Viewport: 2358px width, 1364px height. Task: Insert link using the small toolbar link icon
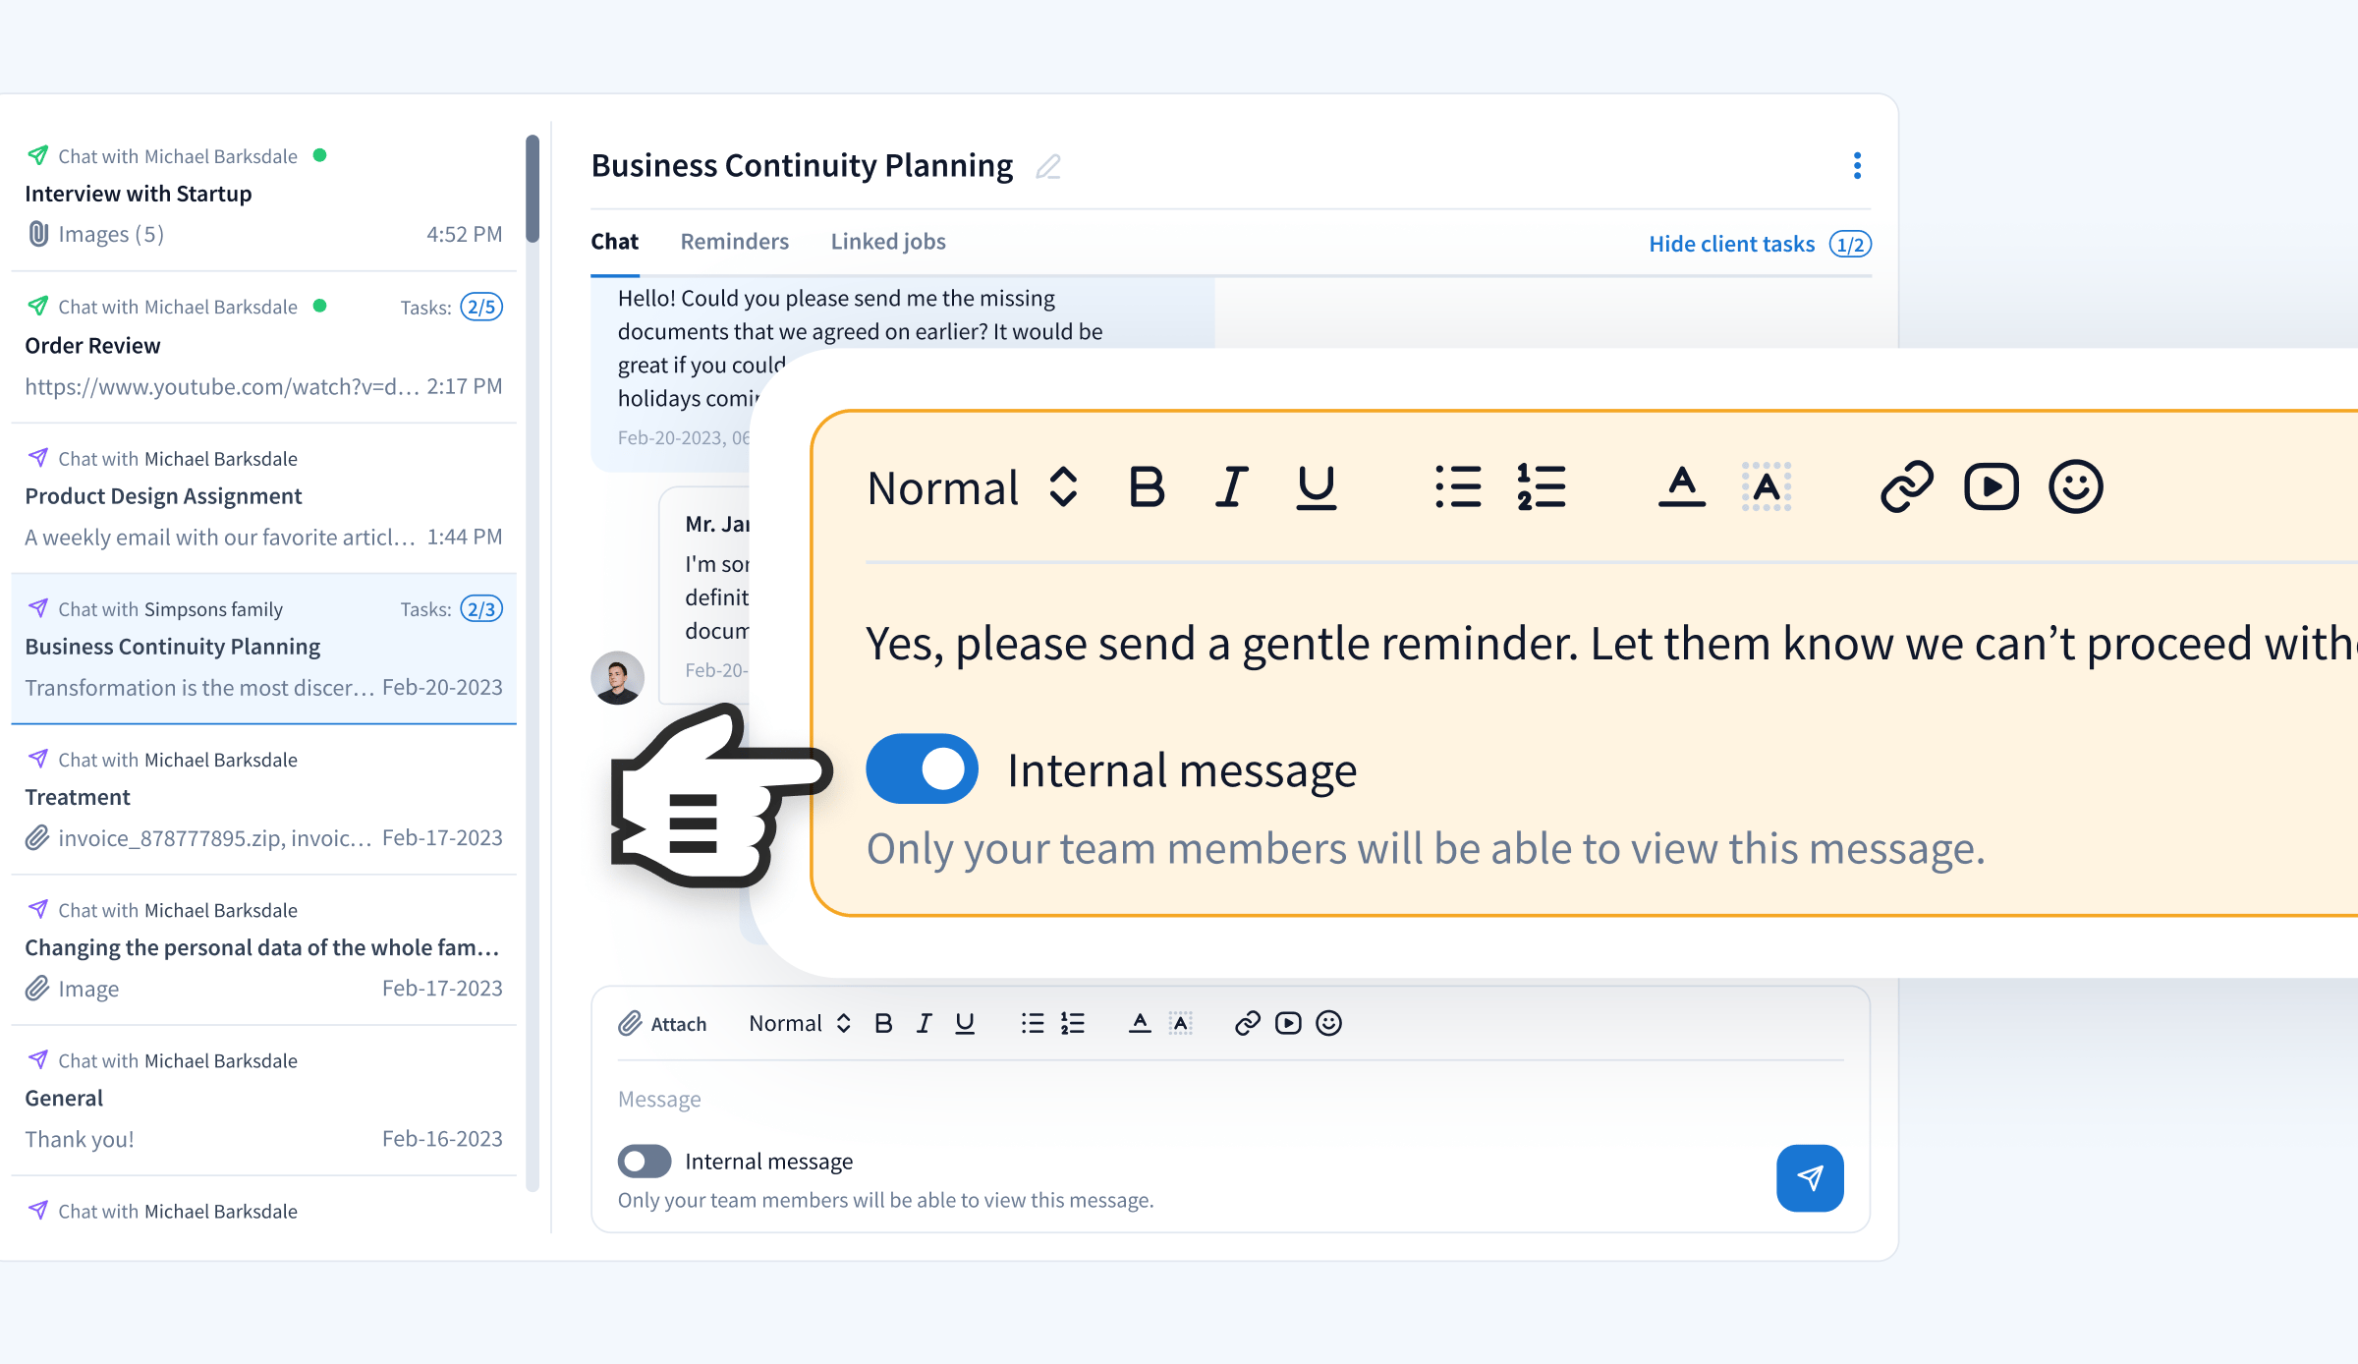(x=1248, y=1023)
